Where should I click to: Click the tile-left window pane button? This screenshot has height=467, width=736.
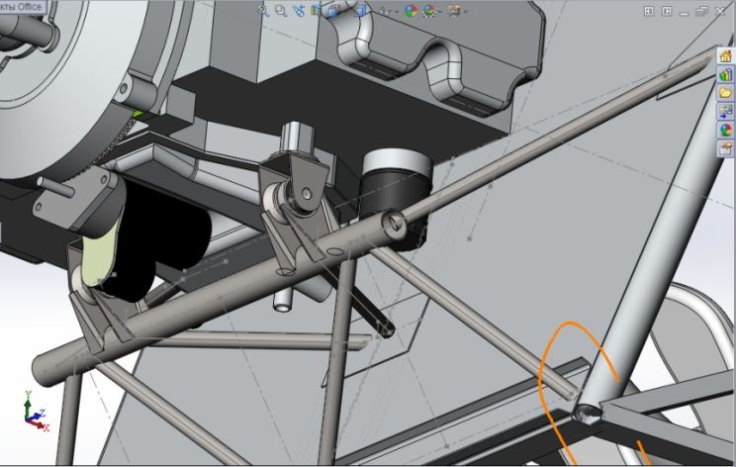tap(649, 11)
